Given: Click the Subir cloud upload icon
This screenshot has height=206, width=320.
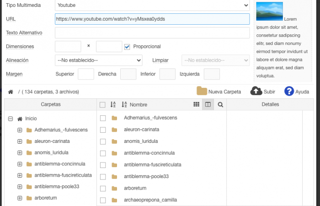Looking at the screenshot, I should click(256, 91).
